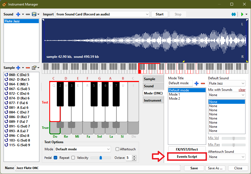251x174 pixels.
Task: Click the blue waveform view icon
Action: [234, 14]
